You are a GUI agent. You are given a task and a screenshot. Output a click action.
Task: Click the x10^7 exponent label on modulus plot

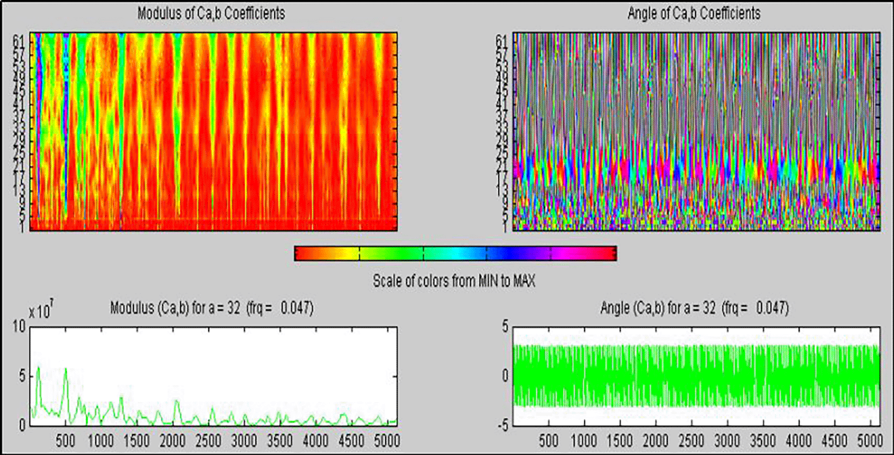[x=40, y=311]
